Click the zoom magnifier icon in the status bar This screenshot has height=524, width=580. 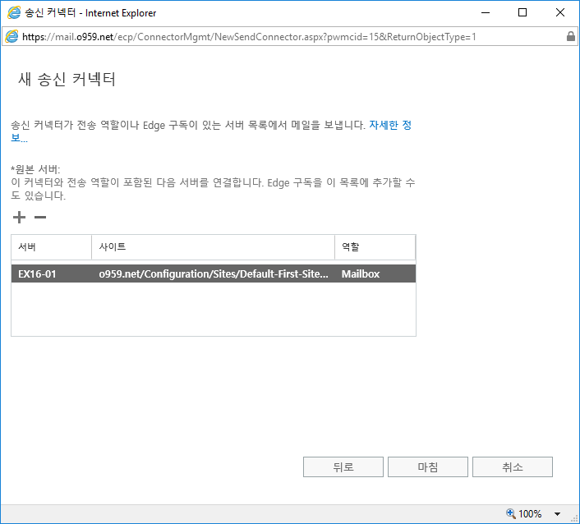coord(511,513)
